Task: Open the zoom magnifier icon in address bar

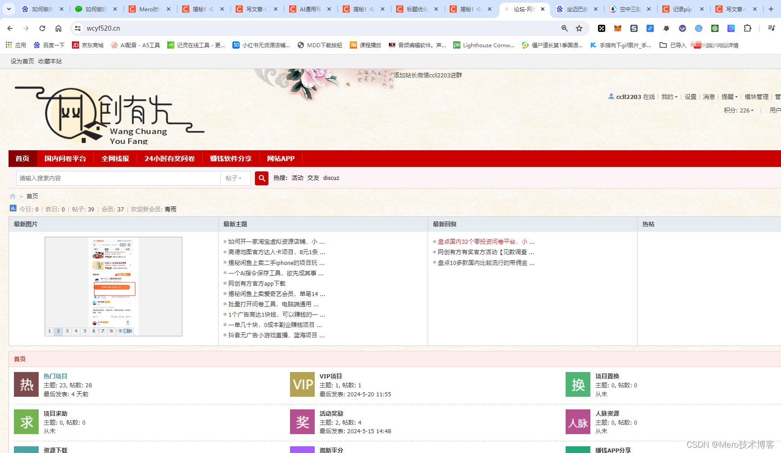Action: pos(565,28)
